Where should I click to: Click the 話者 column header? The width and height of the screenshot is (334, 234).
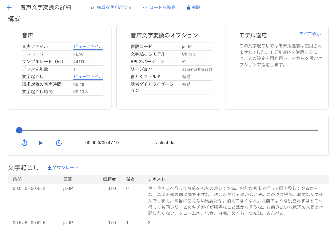click(x=130, y=179)
